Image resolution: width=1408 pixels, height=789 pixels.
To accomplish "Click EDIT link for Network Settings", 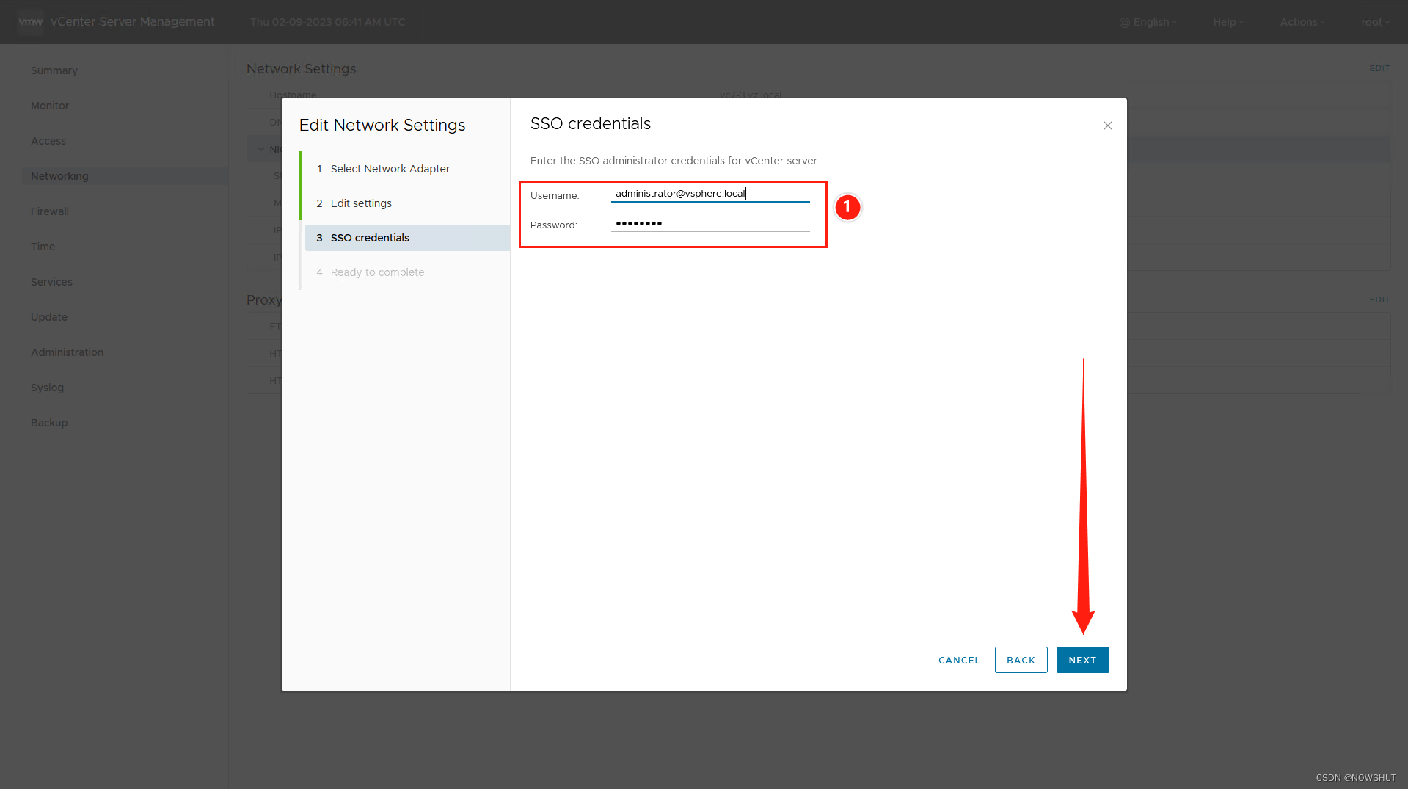I will pyautogui.click(x=1379, y=68).
